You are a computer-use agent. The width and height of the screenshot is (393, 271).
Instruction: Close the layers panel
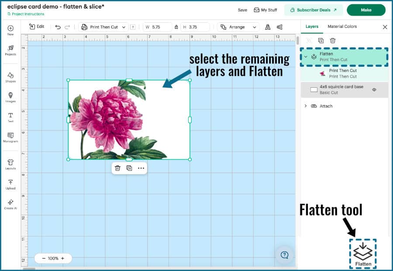(x=385, y=27)
